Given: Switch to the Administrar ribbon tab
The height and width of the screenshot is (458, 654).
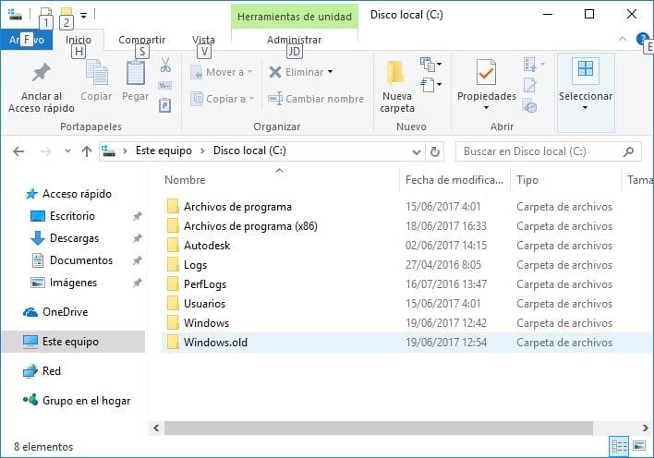Looking at the screenshot, I should click(294, 40).
